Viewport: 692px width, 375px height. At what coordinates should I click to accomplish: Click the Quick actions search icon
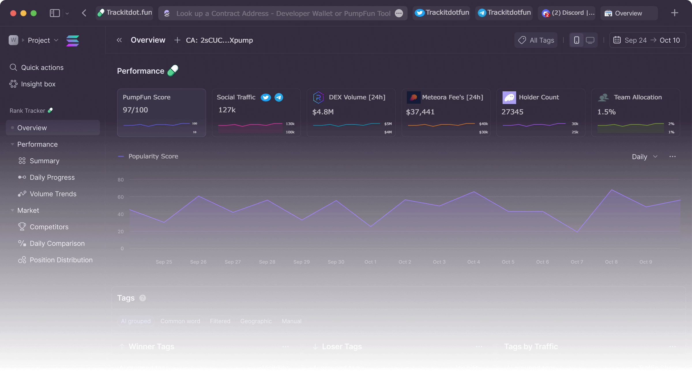(13, 67)
